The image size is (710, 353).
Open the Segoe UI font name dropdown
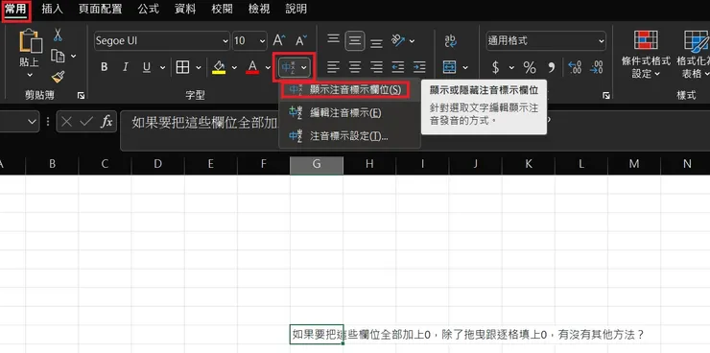coord(225,41)
